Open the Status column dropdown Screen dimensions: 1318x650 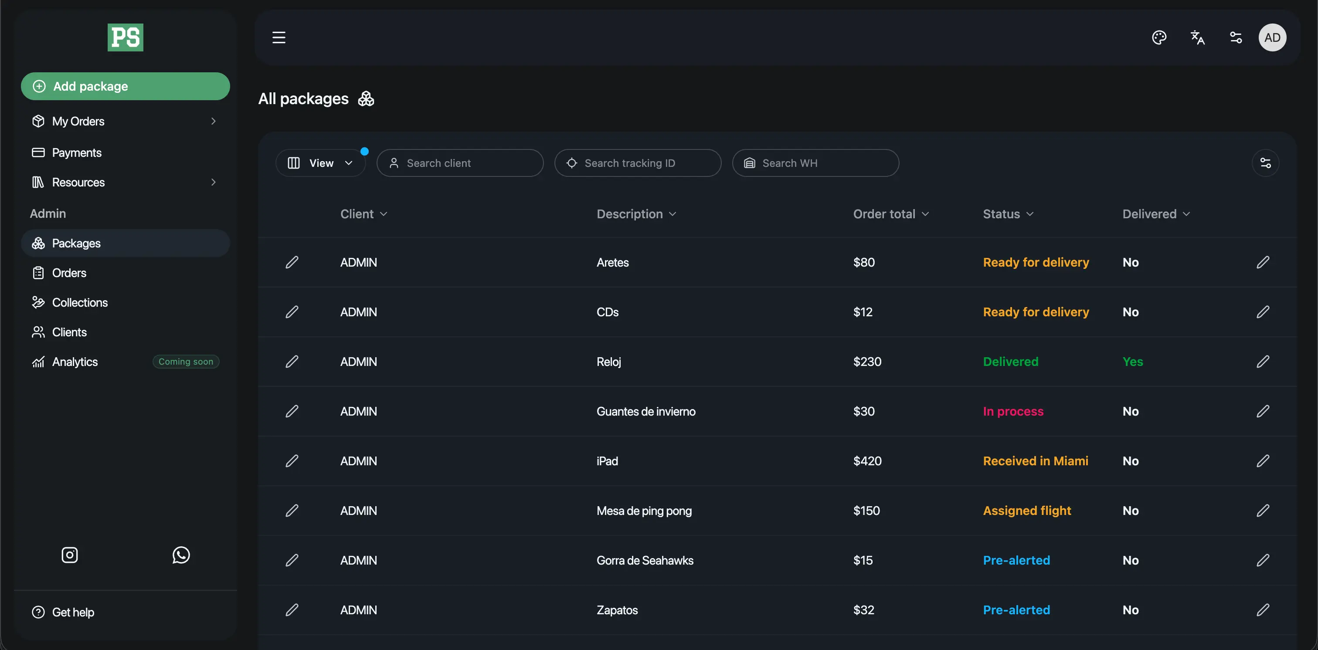tap(1008, 214)
